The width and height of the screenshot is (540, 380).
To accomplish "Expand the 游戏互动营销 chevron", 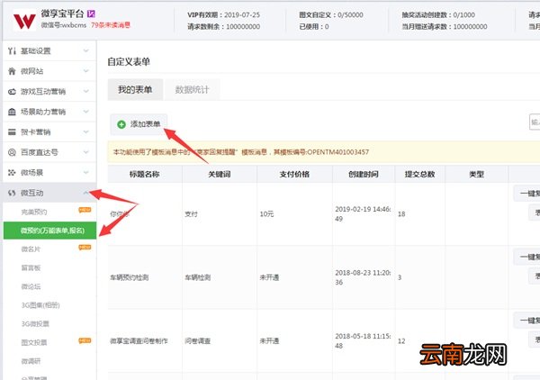I will [86, 92].
